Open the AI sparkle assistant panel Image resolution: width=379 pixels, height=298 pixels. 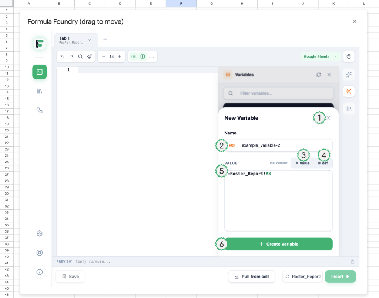[349, 75]
